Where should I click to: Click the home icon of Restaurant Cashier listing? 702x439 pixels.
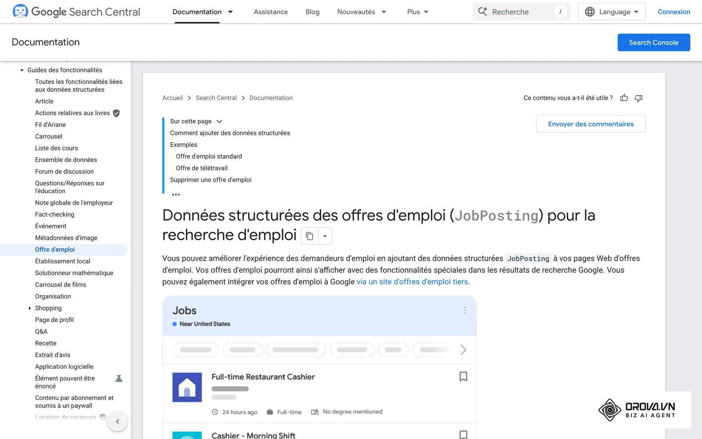(x=187, y=387)
